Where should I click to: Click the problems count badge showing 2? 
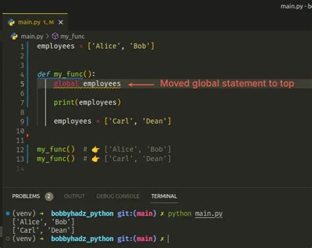coord(49,196)
